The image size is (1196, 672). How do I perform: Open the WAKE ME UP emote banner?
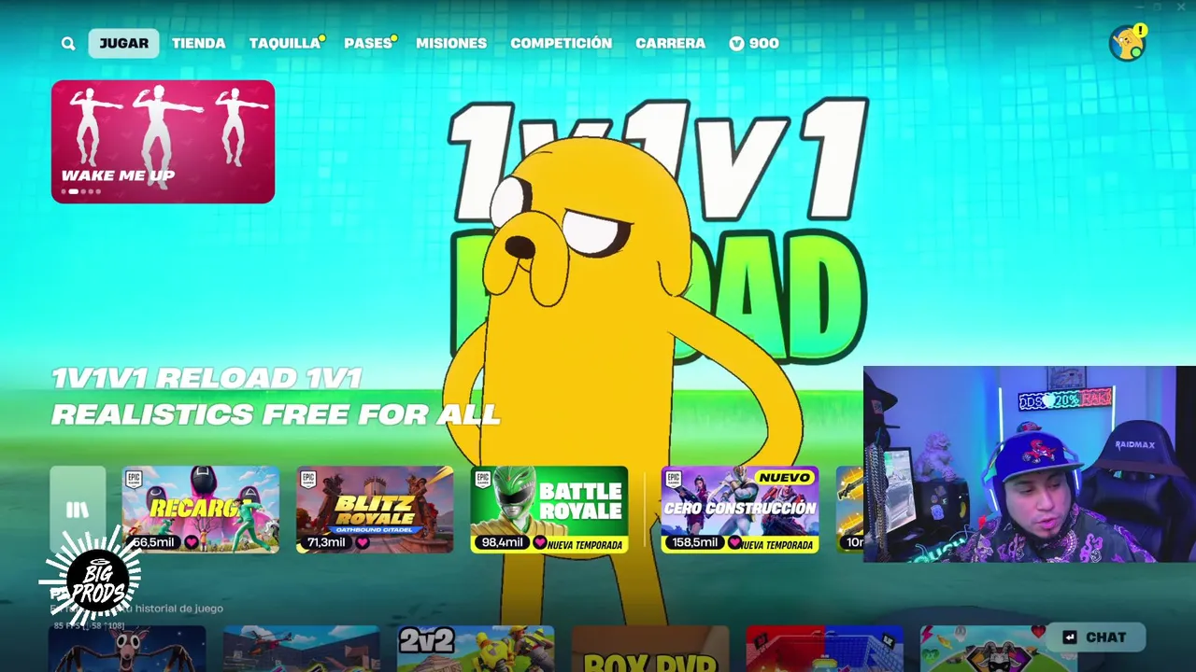[x=163, y=142]
